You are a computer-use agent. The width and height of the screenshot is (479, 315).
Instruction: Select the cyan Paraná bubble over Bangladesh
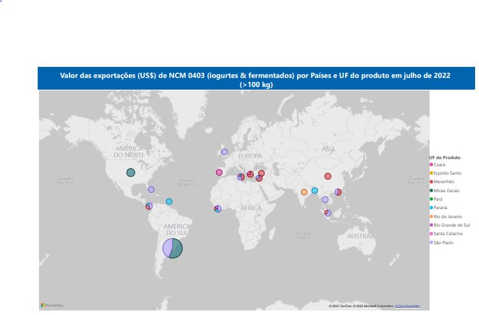point(315,190)
